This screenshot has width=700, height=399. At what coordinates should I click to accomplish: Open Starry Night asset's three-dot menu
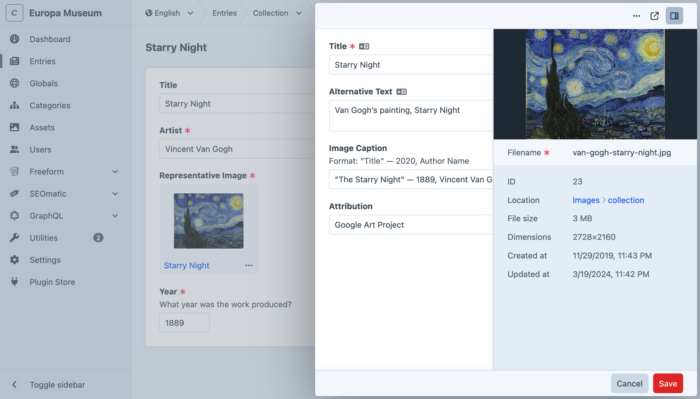(x=249, y=265)
